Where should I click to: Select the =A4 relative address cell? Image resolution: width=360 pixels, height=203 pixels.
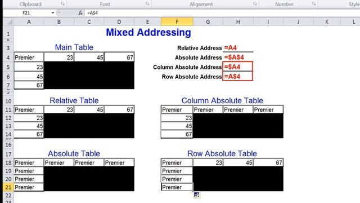click(x=238, y=47)
